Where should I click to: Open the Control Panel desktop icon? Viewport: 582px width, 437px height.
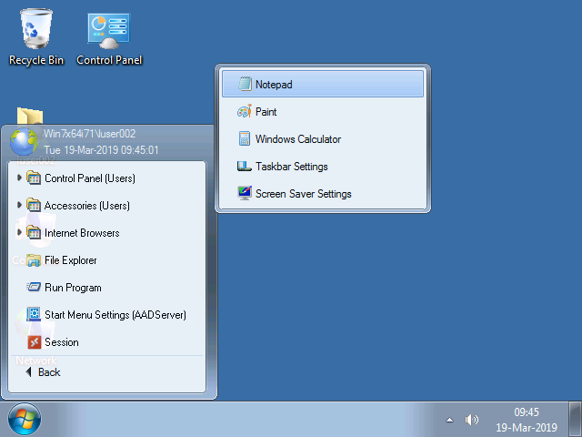click(x=108, y=32)
